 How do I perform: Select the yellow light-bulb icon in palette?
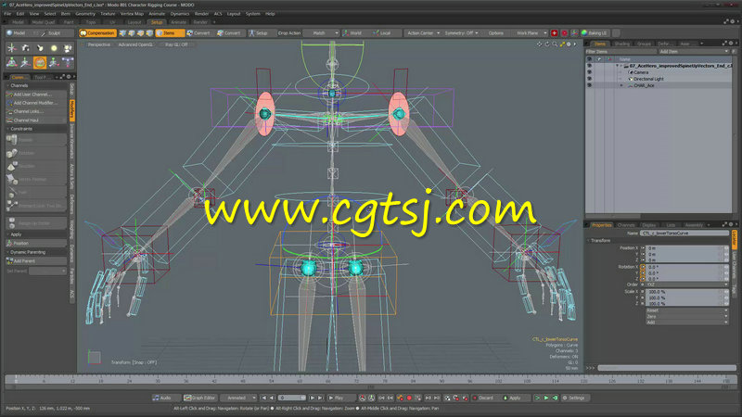tap(54, 48)
